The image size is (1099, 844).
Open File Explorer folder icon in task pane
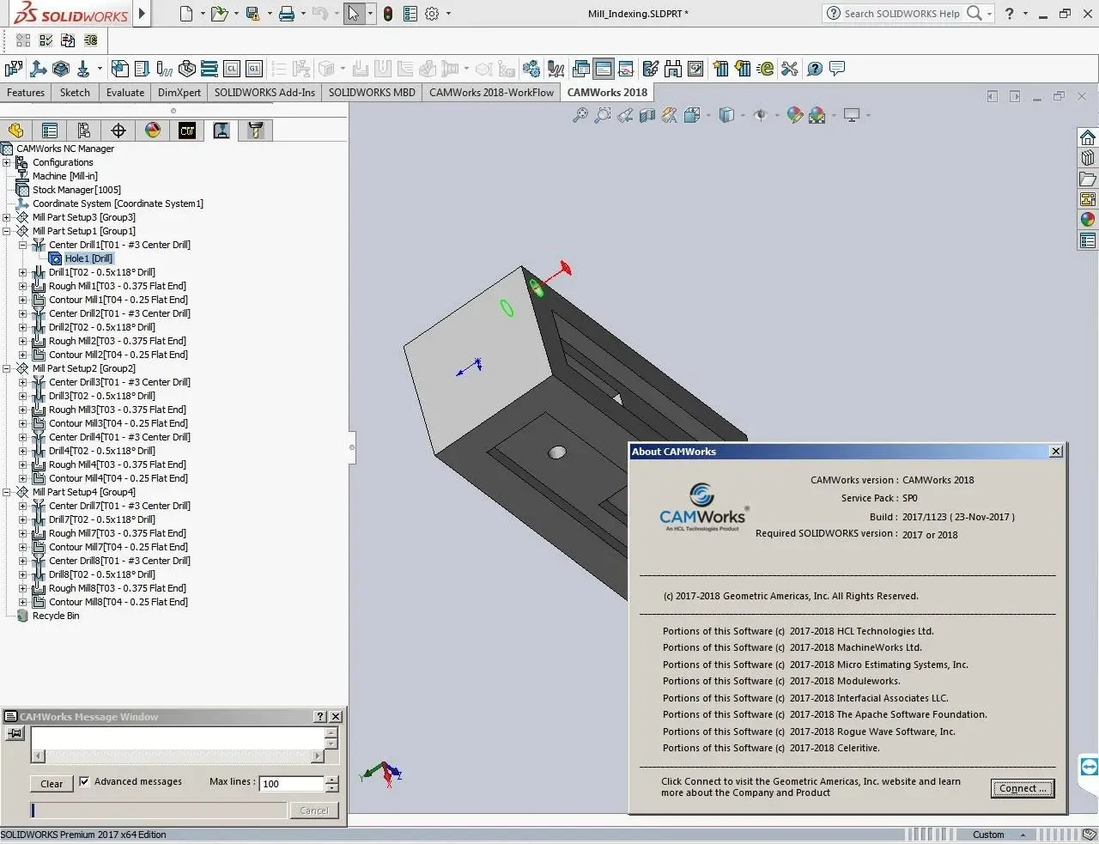(x=1088, y=179)
